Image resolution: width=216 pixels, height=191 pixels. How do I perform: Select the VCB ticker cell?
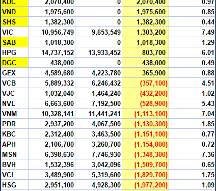coord(15,83)
